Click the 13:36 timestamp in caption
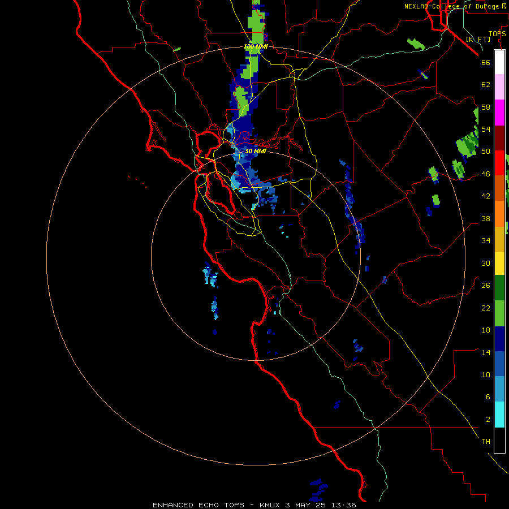509x509 pixels. [x=343, y=505]
